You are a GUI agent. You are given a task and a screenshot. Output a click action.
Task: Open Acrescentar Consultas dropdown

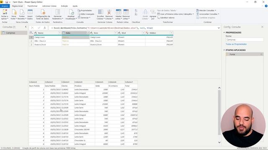(x=208, y=14)
